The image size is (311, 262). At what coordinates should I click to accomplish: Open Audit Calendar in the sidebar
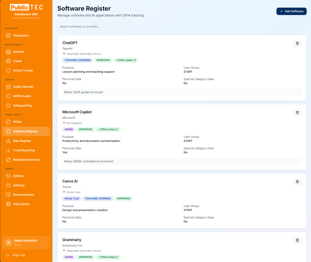click(x=26, y=87)
